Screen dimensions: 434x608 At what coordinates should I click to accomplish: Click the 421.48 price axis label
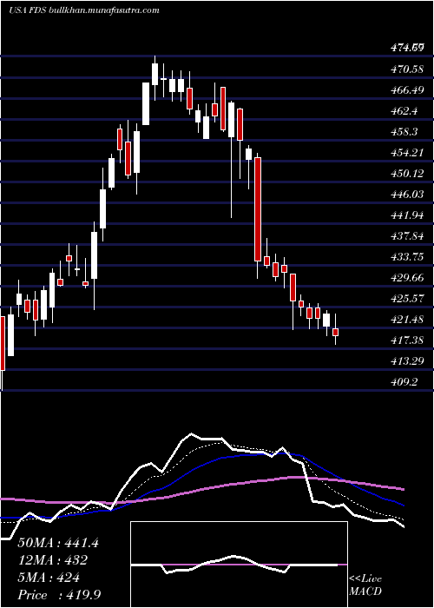(407, 320)
